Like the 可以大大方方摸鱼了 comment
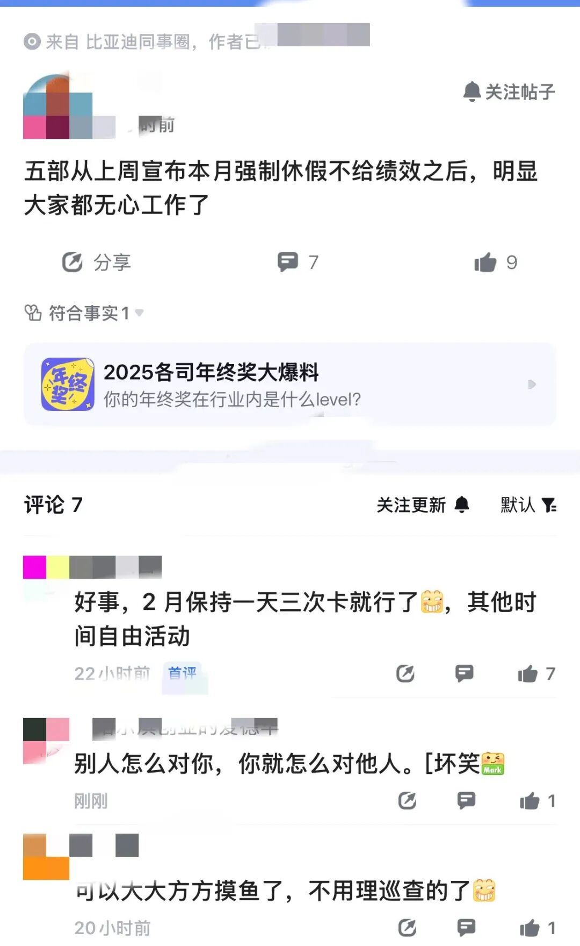 (538, 928)
